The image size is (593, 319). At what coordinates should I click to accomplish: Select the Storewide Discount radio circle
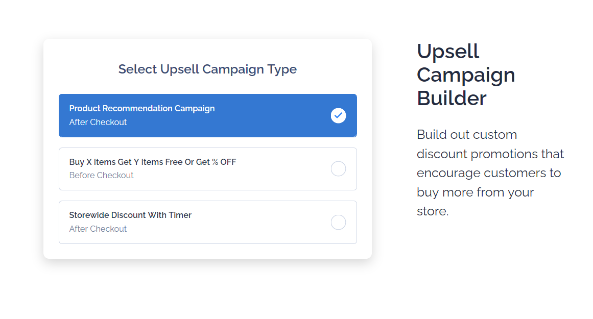[x=338, y=222]
